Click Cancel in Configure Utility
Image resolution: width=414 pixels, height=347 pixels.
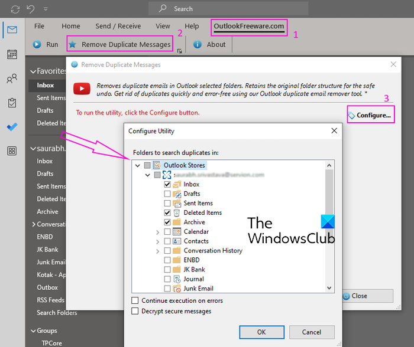pos(312,332)
